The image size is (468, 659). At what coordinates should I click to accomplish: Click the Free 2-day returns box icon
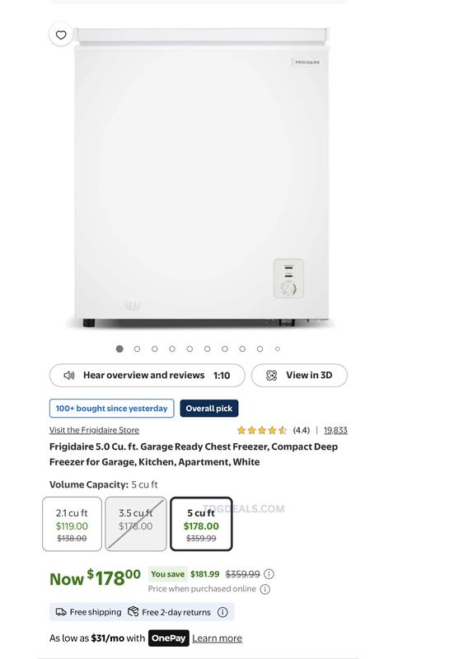133,611
